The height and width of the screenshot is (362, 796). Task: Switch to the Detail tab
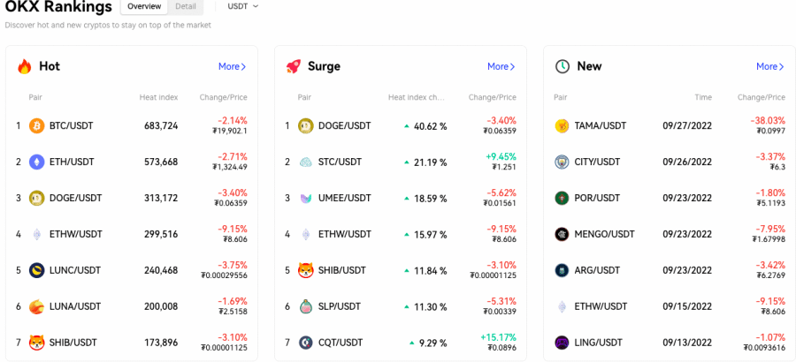point(186,6)
